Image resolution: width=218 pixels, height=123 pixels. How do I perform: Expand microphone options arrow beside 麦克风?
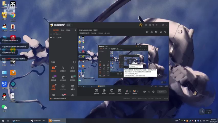point(130,91)
